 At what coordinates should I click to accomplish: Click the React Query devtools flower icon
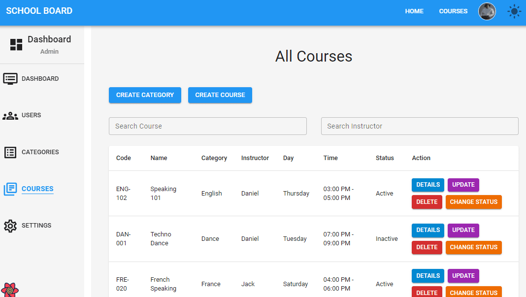pos(10,290)
